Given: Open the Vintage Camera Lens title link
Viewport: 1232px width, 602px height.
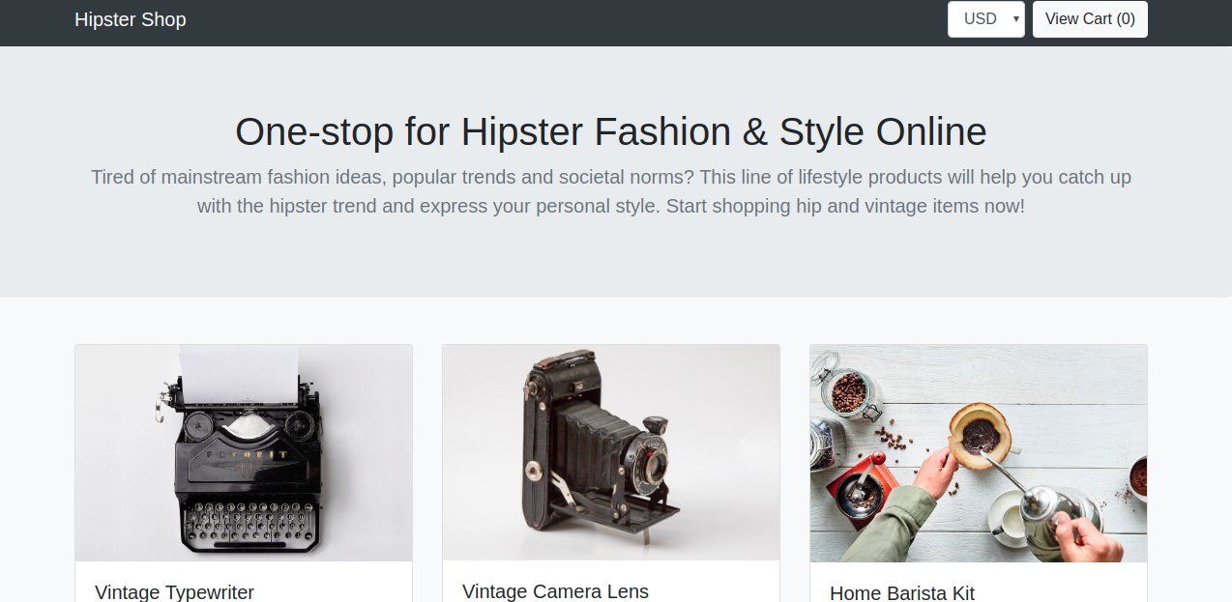Looking at the screenshot, I should tap(555, 590).
